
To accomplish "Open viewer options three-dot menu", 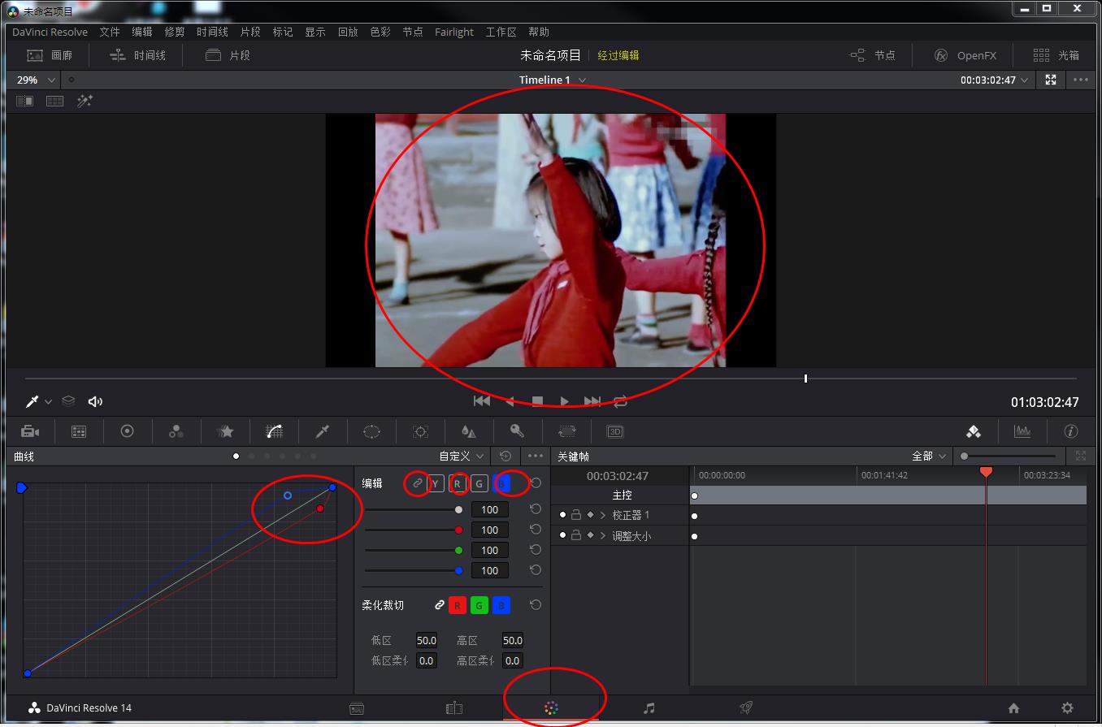I will pyautogui.click(x=1080, y=80).
